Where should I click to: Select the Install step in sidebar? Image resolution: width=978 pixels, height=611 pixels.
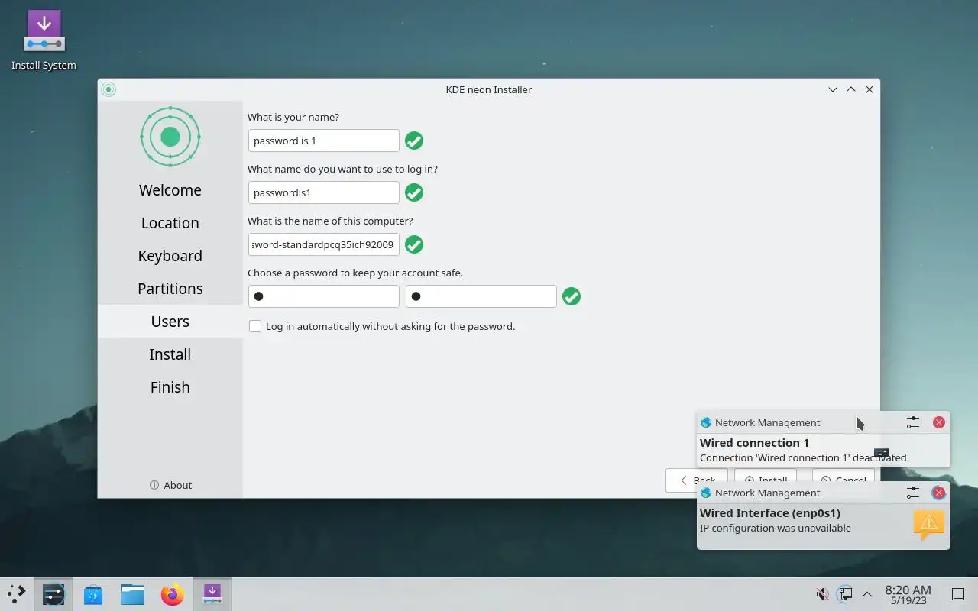click(x=170, y=354)
